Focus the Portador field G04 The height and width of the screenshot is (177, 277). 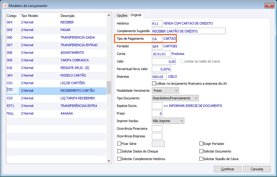click(x=157, y=46)
